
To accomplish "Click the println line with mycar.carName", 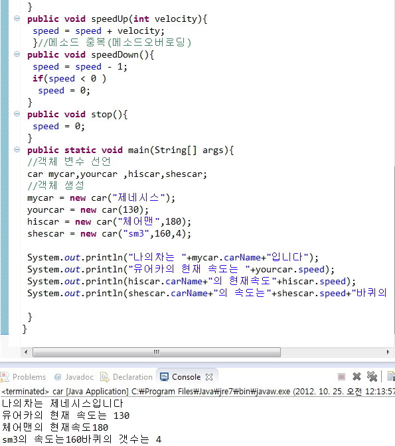I will tap(173, 257).
